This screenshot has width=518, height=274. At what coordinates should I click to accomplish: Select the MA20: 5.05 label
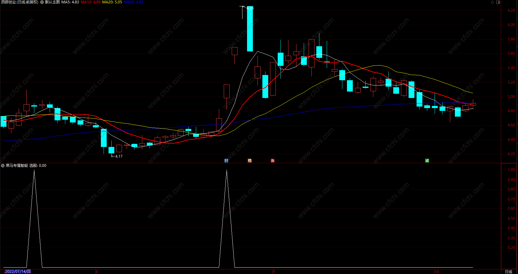click(112, 2)
